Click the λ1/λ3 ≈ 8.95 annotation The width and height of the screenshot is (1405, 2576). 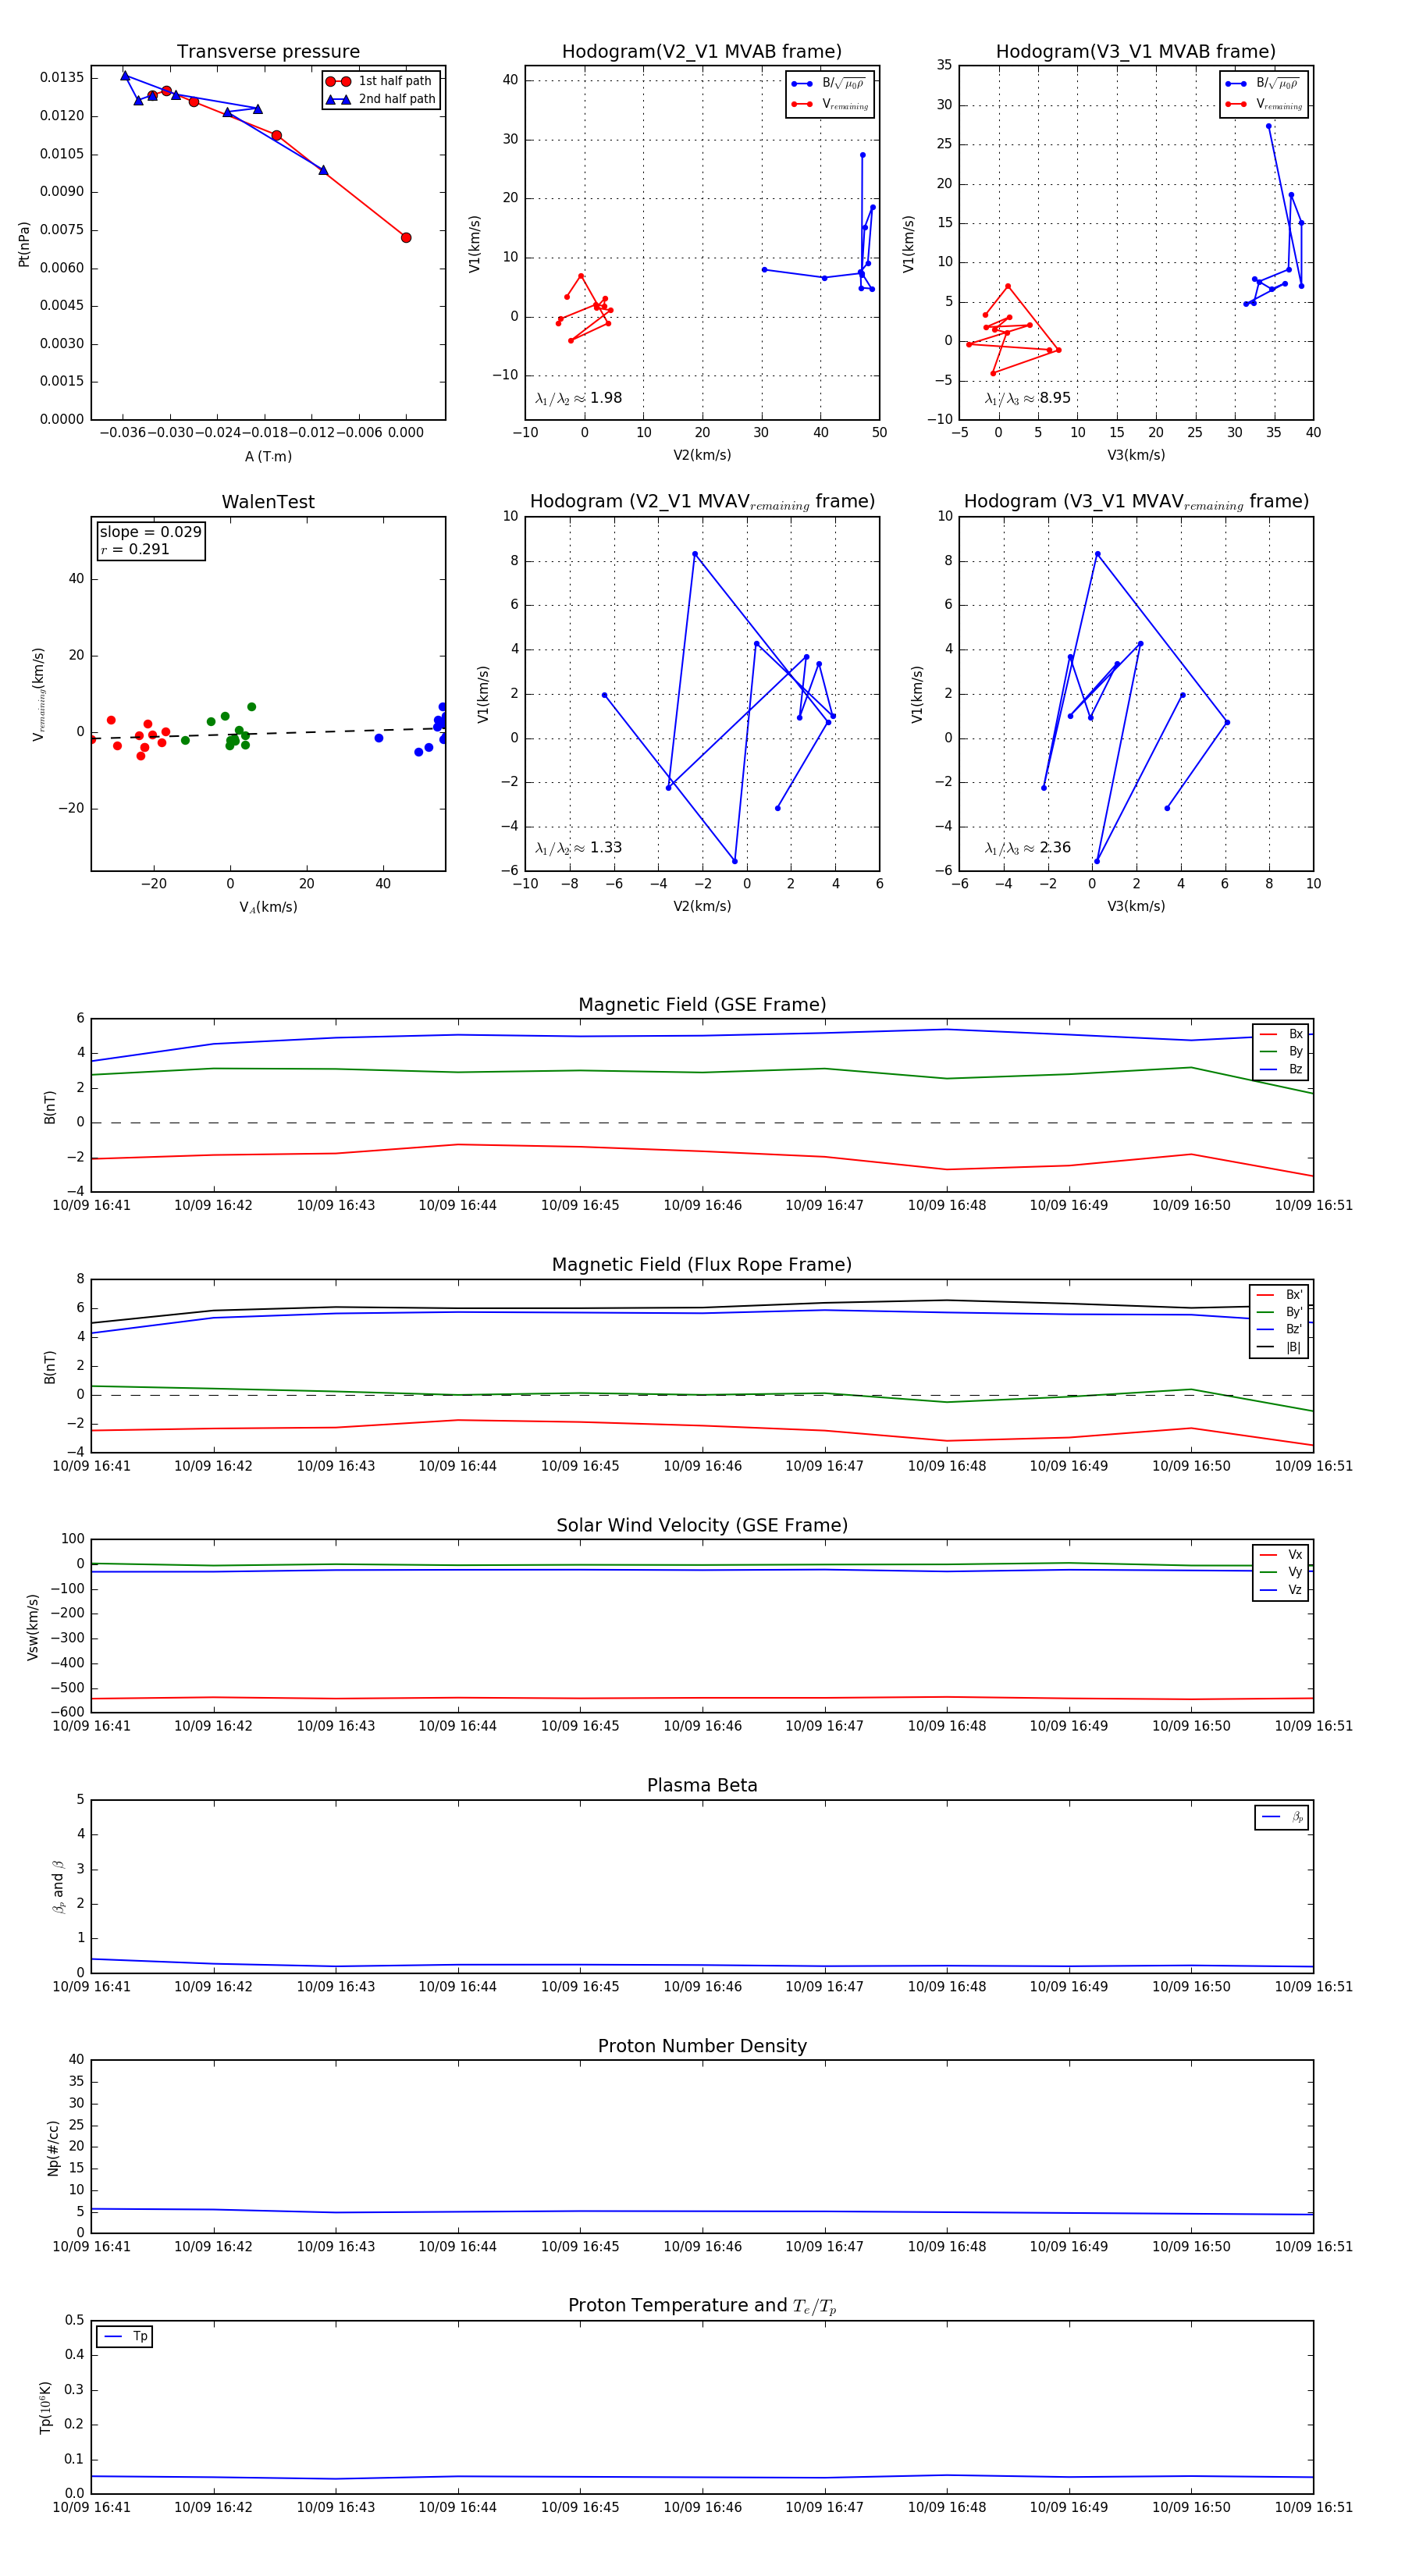[1027, 398]
